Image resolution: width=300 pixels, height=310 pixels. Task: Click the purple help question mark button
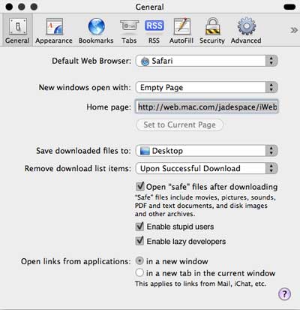tap(284, 293)
